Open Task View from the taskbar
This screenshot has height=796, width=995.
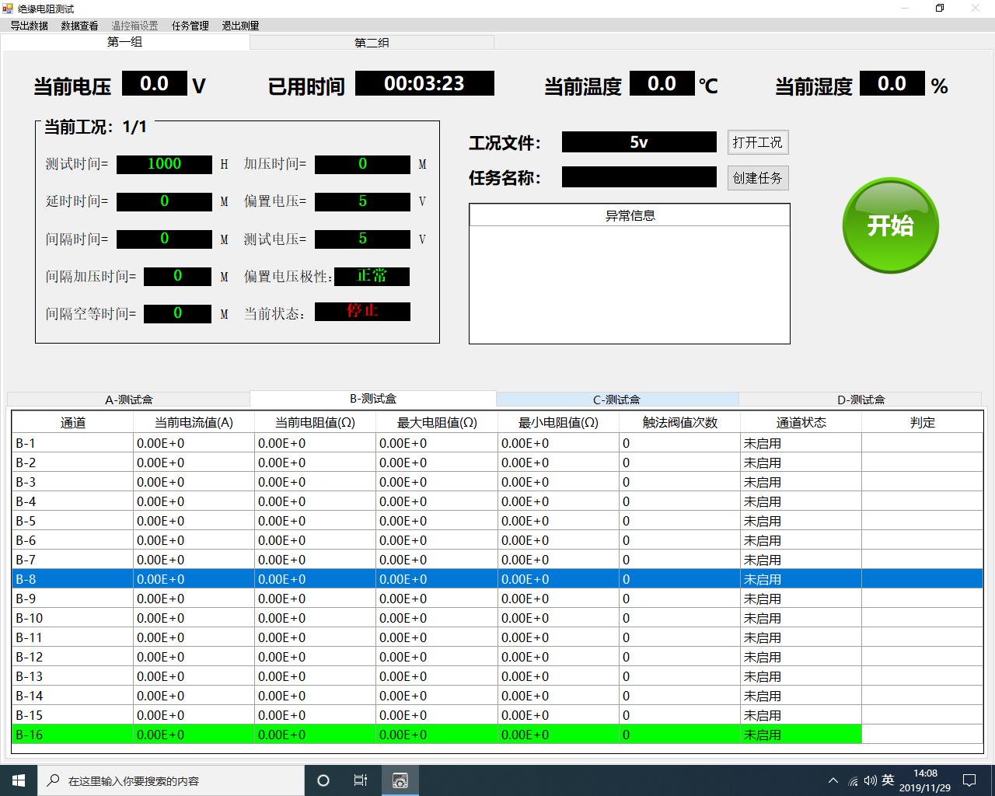pos(361,780)
